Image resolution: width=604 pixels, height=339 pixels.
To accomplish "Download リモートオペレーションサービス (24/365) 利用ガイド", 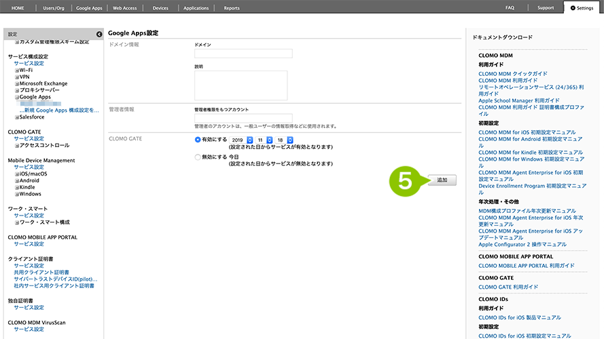I will pyautogui.click(x=531, y=90).
